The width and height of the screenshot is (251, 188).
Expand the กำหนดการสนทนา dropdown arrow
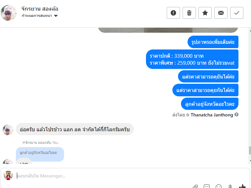tap(56, 16)
